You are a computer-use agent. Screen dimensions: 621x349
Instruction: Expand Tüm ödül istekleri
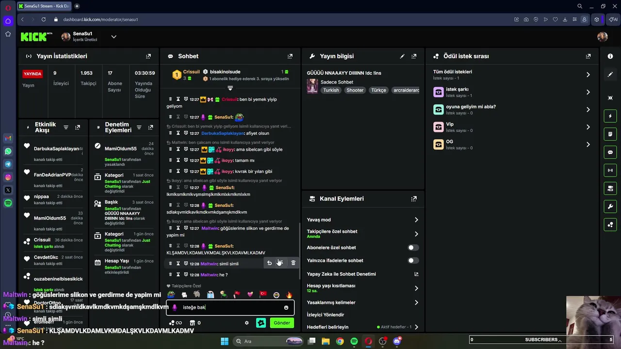click(x=588, y=75)
